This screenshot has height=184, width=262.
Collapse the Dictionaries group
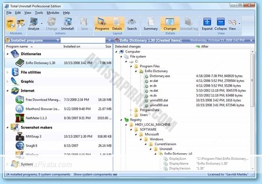7,54
